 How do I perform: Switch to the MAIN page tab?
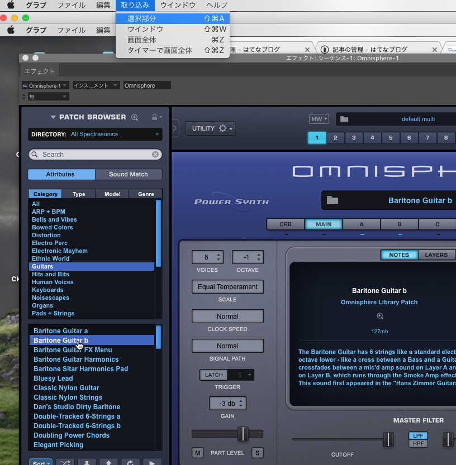click(x=324, y=224)
